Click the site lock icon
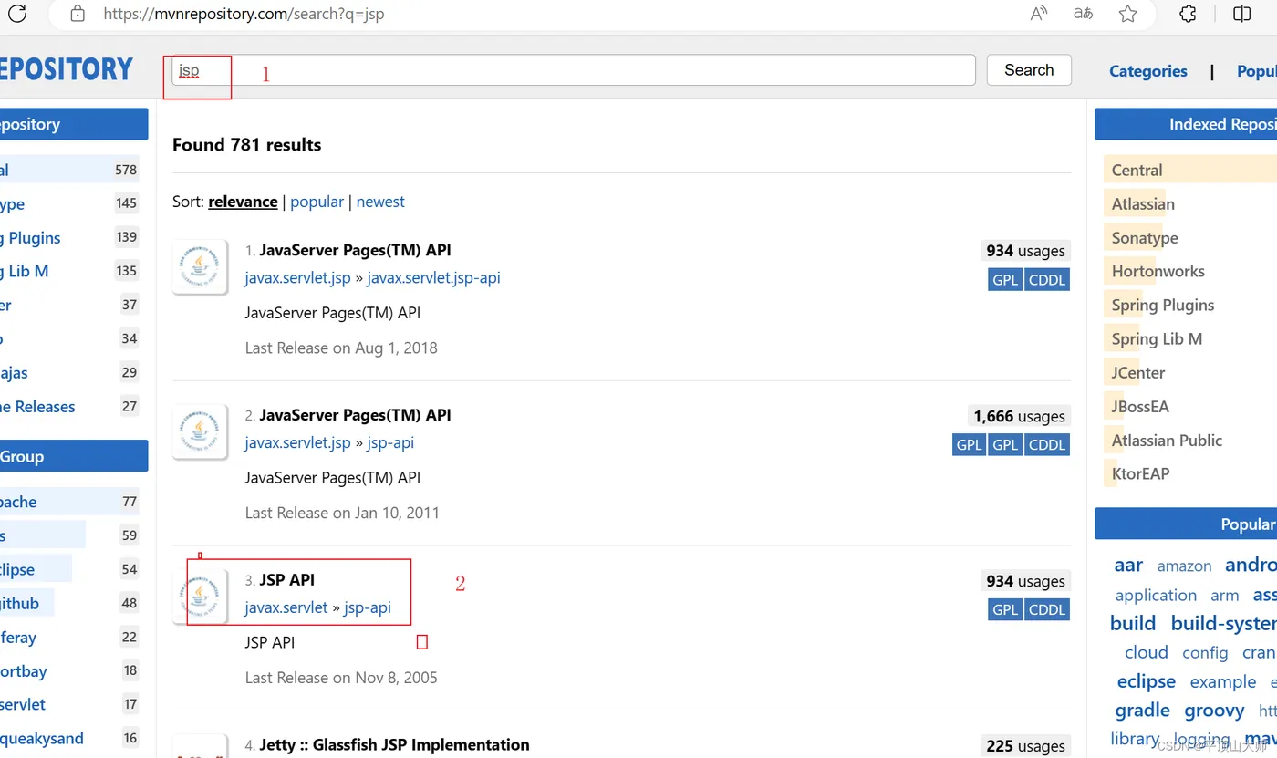This screenshot has width=1277, height=758. tap(78, 14)
